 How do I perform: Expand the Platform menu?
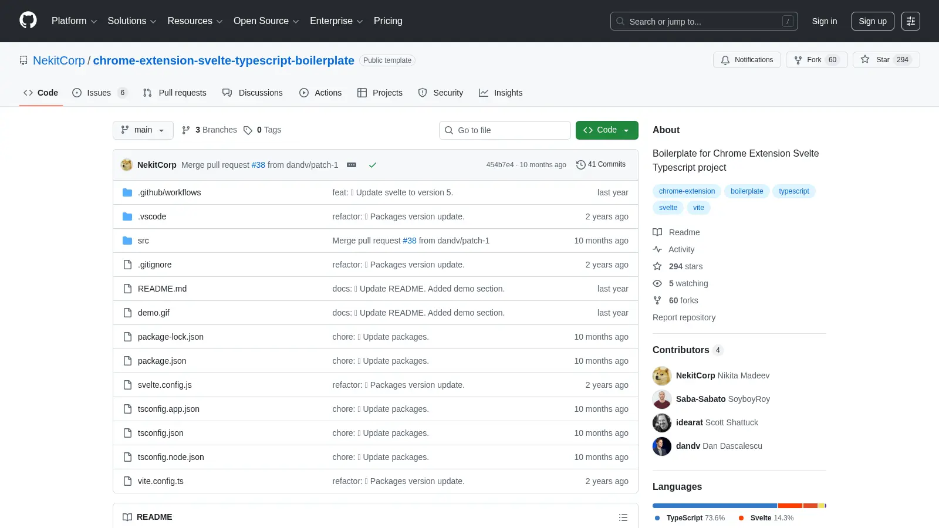point(74,21)
